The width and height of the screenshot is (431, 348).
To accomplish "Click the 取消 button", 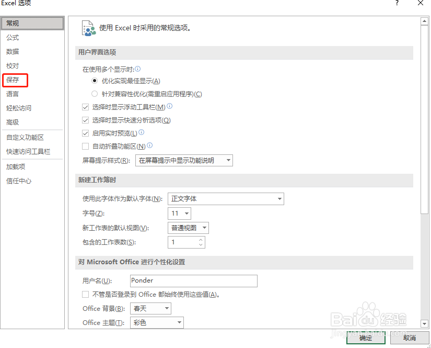I will 410,338.
